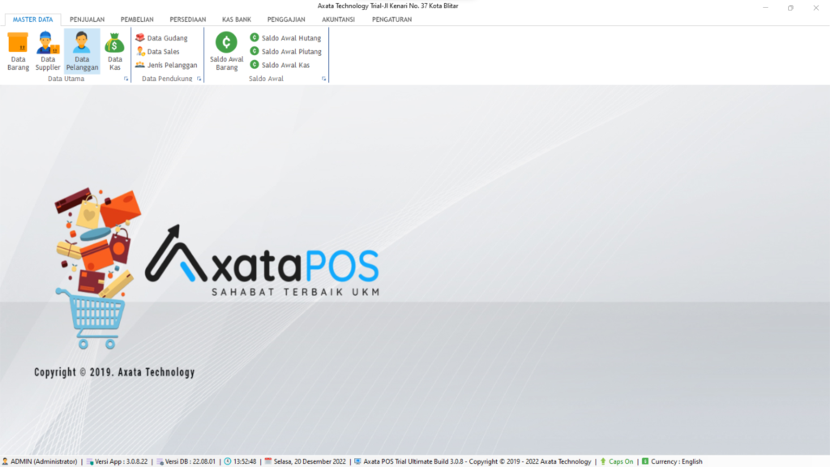Switch to the KAS BANK tab
This screenshot has height=467, width=830.
coord(237,19)
